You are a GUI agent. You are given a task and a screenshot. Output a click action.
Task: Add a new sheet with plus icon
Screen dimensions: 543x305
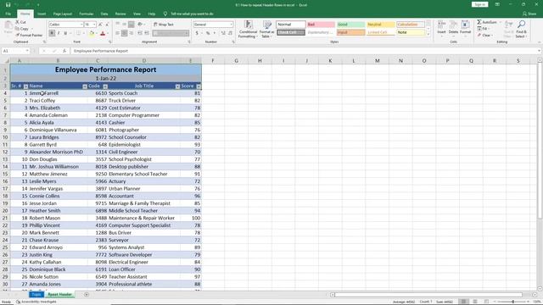click(x=87, y=295)
